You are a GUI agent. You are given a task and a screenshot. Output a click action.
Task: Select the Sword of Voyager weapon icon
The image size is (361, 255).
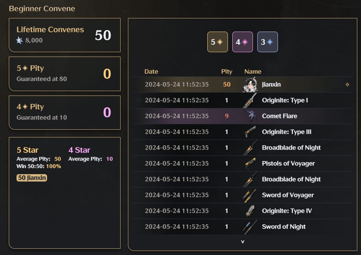pyautogui.click(x=250, y=195)
